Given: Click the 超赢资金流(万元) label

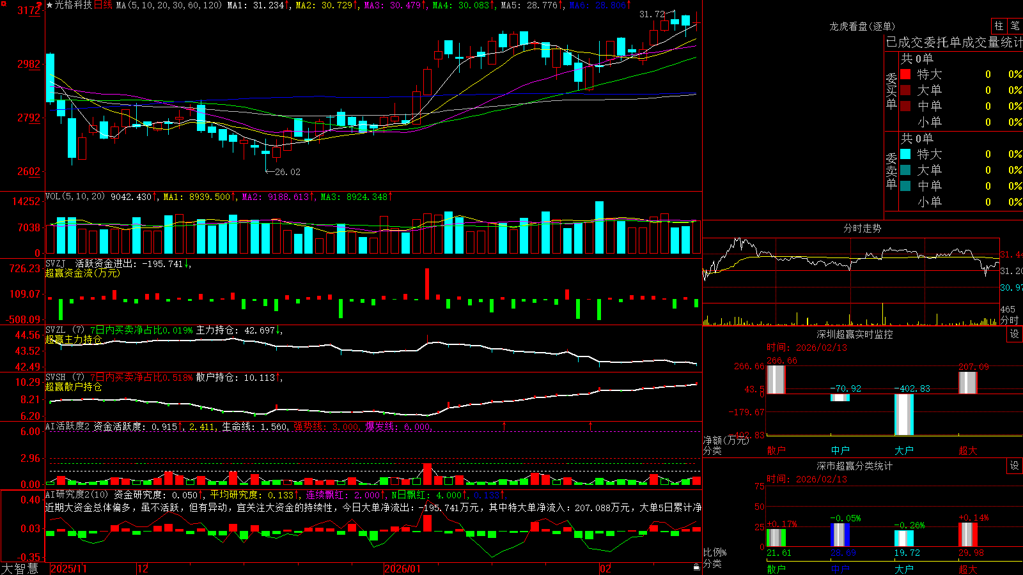Looking at the screenshot, I should pyautogui.click(x=82, y=273).
